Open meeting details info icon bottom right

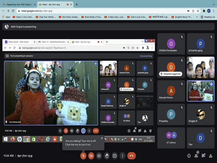pos(189,156)
